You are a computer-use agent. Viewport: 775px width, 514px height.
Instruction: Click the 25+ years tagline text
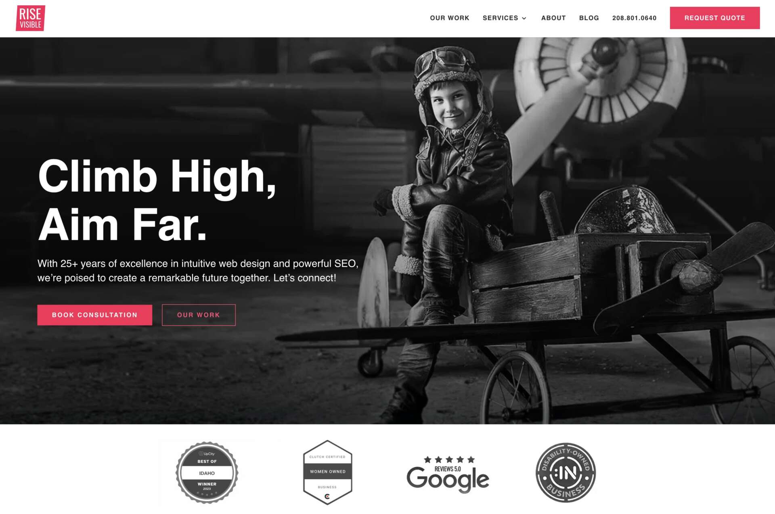click(198, 271)
